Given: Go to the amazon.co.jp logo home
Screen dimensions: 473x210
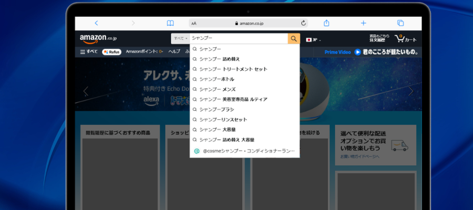Looking at the screenshot, I should 98,39.
